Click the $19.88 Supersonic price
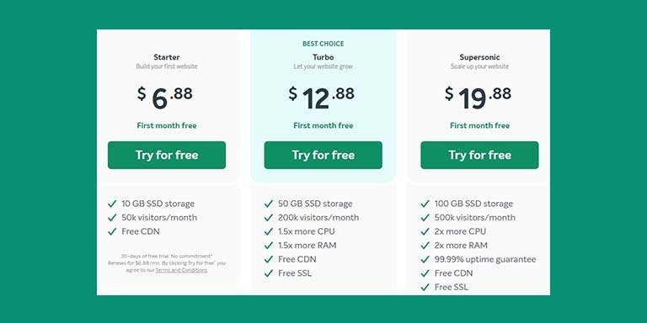Screen dimensions: 647x323 pyautogui.click(x=478, y=98)
